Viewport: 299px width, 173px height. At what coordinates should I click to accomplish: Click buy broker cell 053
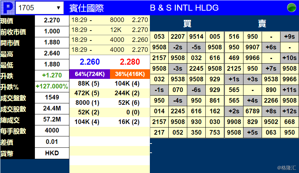(159, 37)
